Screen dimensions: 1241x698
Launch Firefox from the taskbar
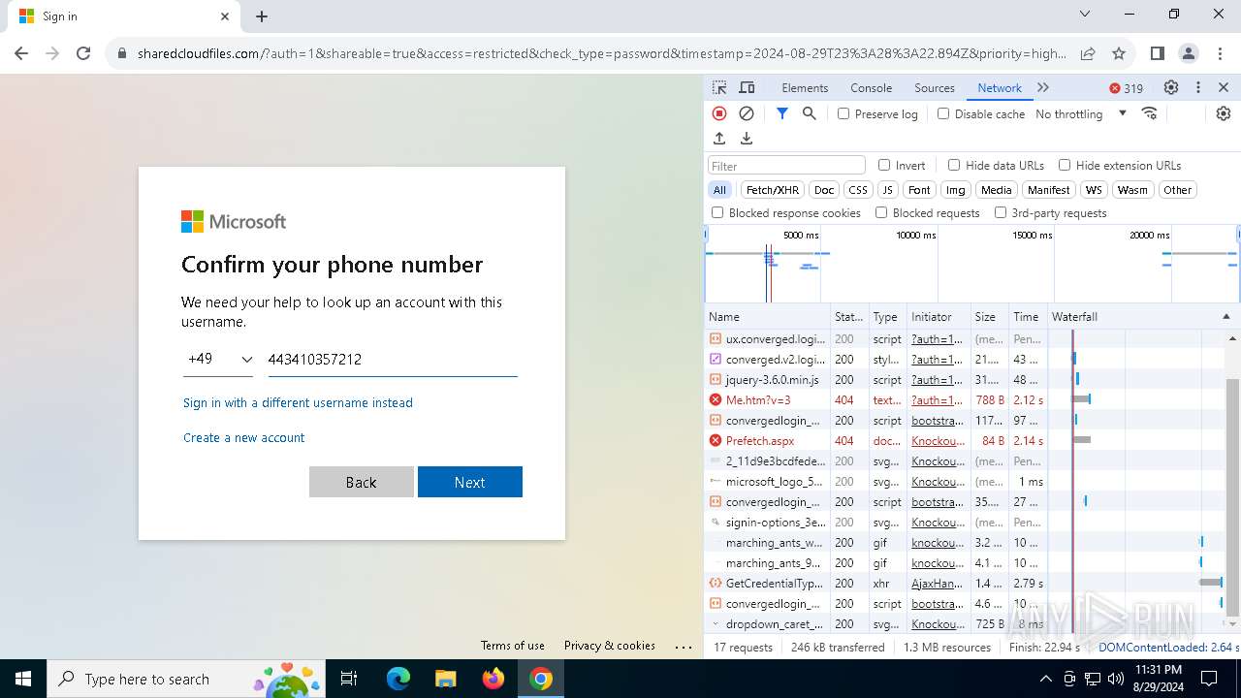[x=493, y=679]
